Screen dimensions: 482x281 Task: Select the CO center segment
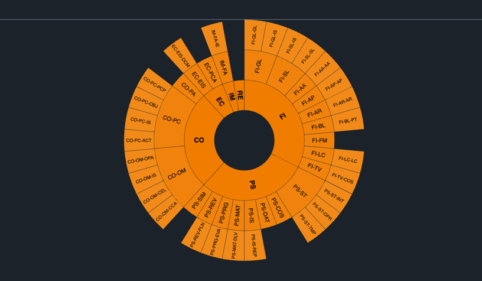click(199, 140)
